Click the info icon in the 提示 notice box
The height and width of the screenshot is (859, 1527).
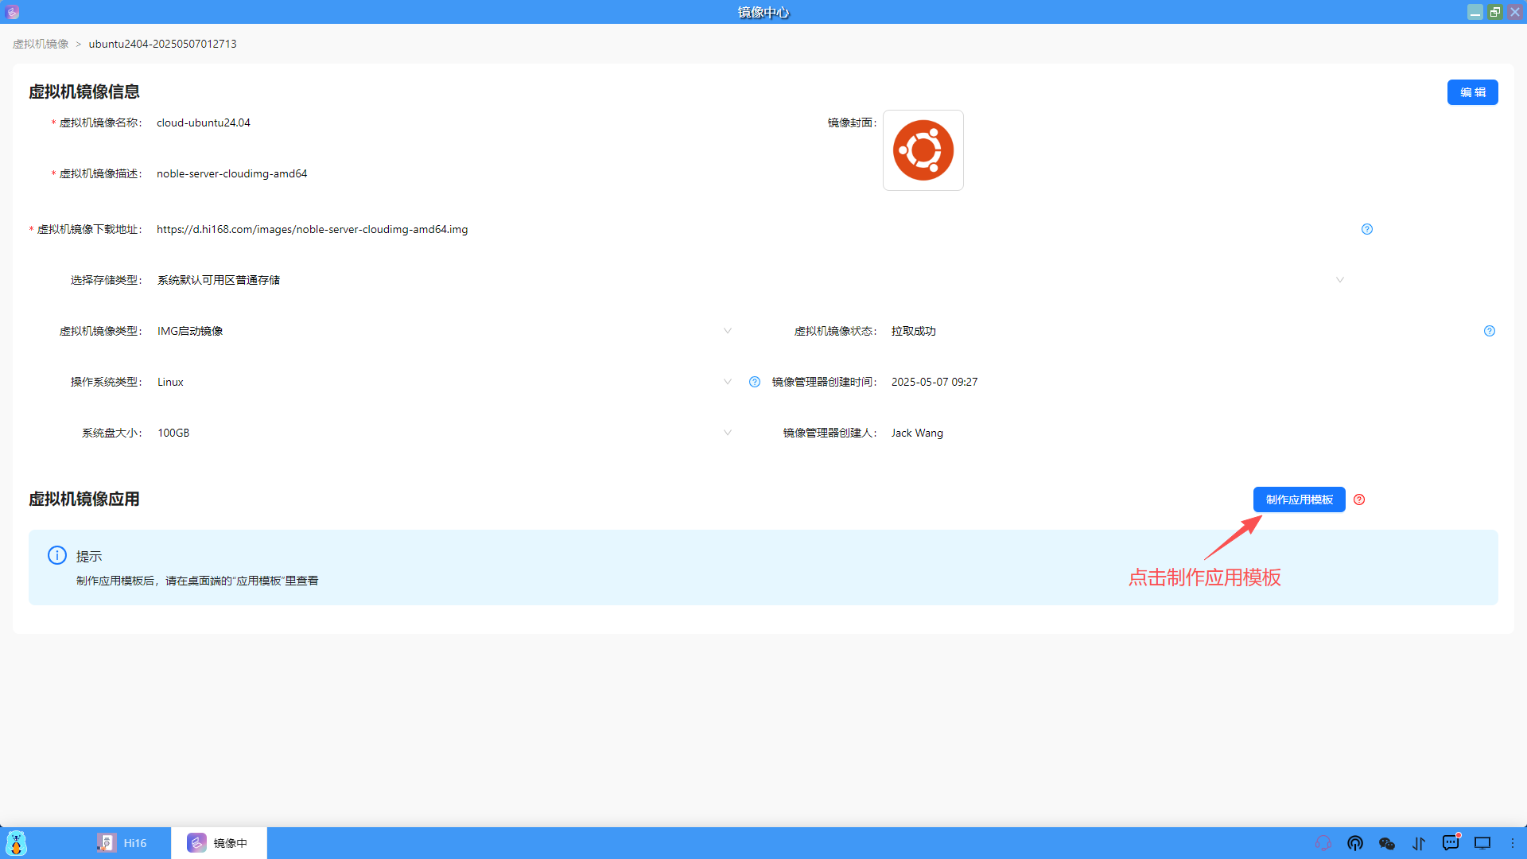[56, 555]
